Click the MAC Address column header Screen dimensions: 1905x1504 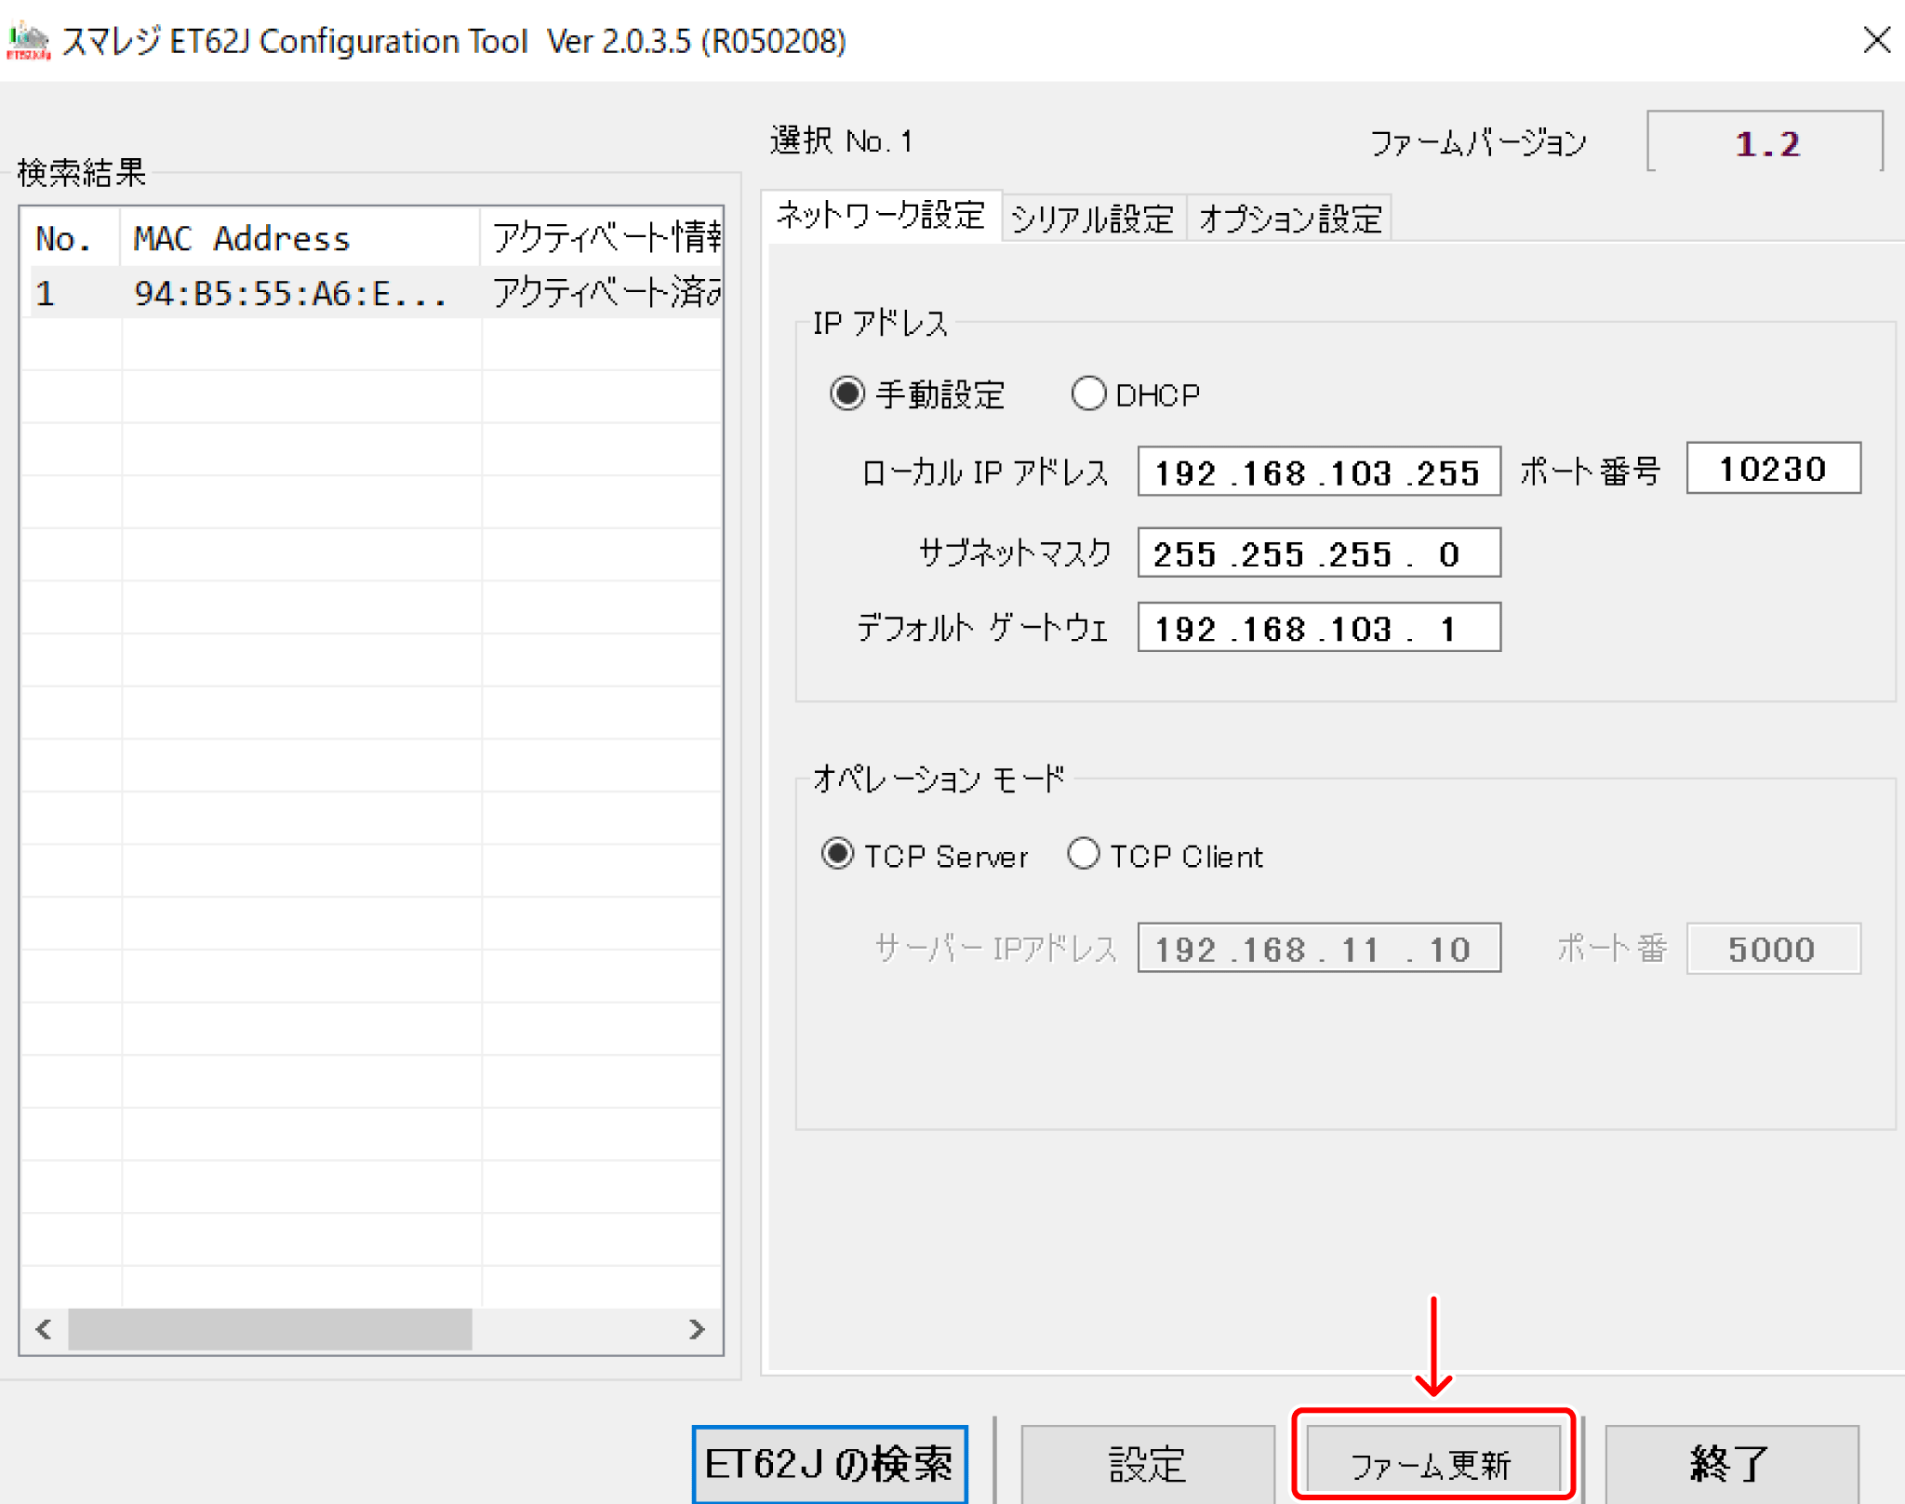point(300,239)
